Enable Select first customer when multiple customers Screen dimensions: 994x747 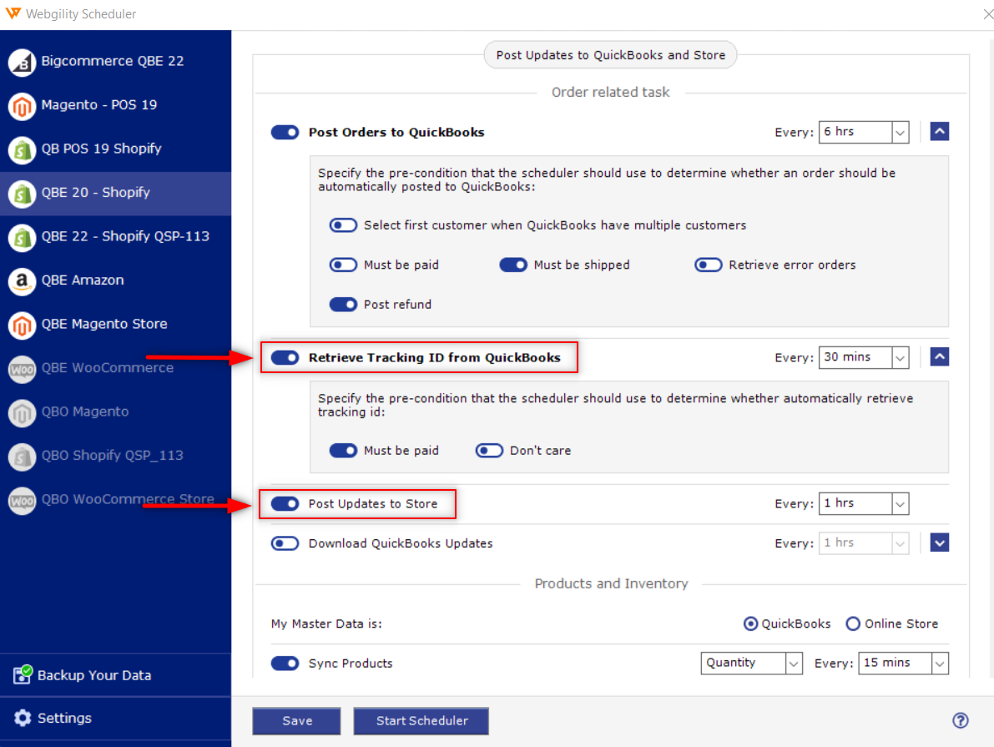(343, 225)
